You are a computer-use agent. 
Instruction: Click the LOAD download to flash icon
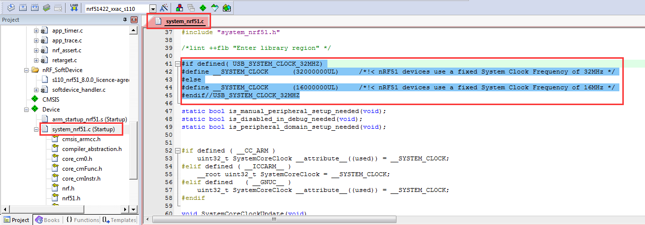pos(74,8)
